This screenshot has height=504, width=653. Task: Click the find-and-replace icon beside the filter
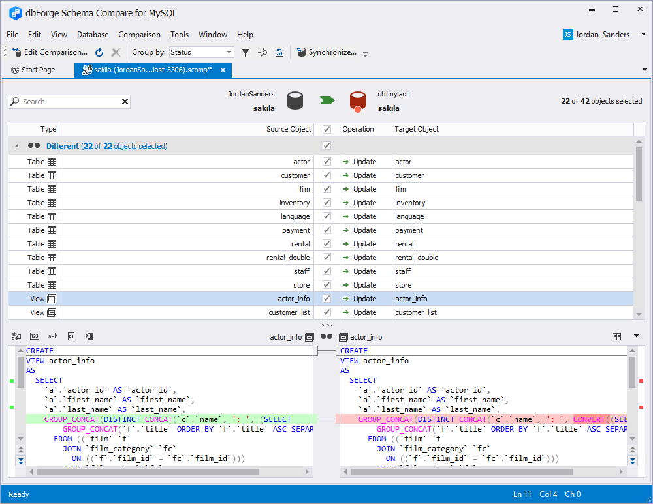click(x=263, y=52)
